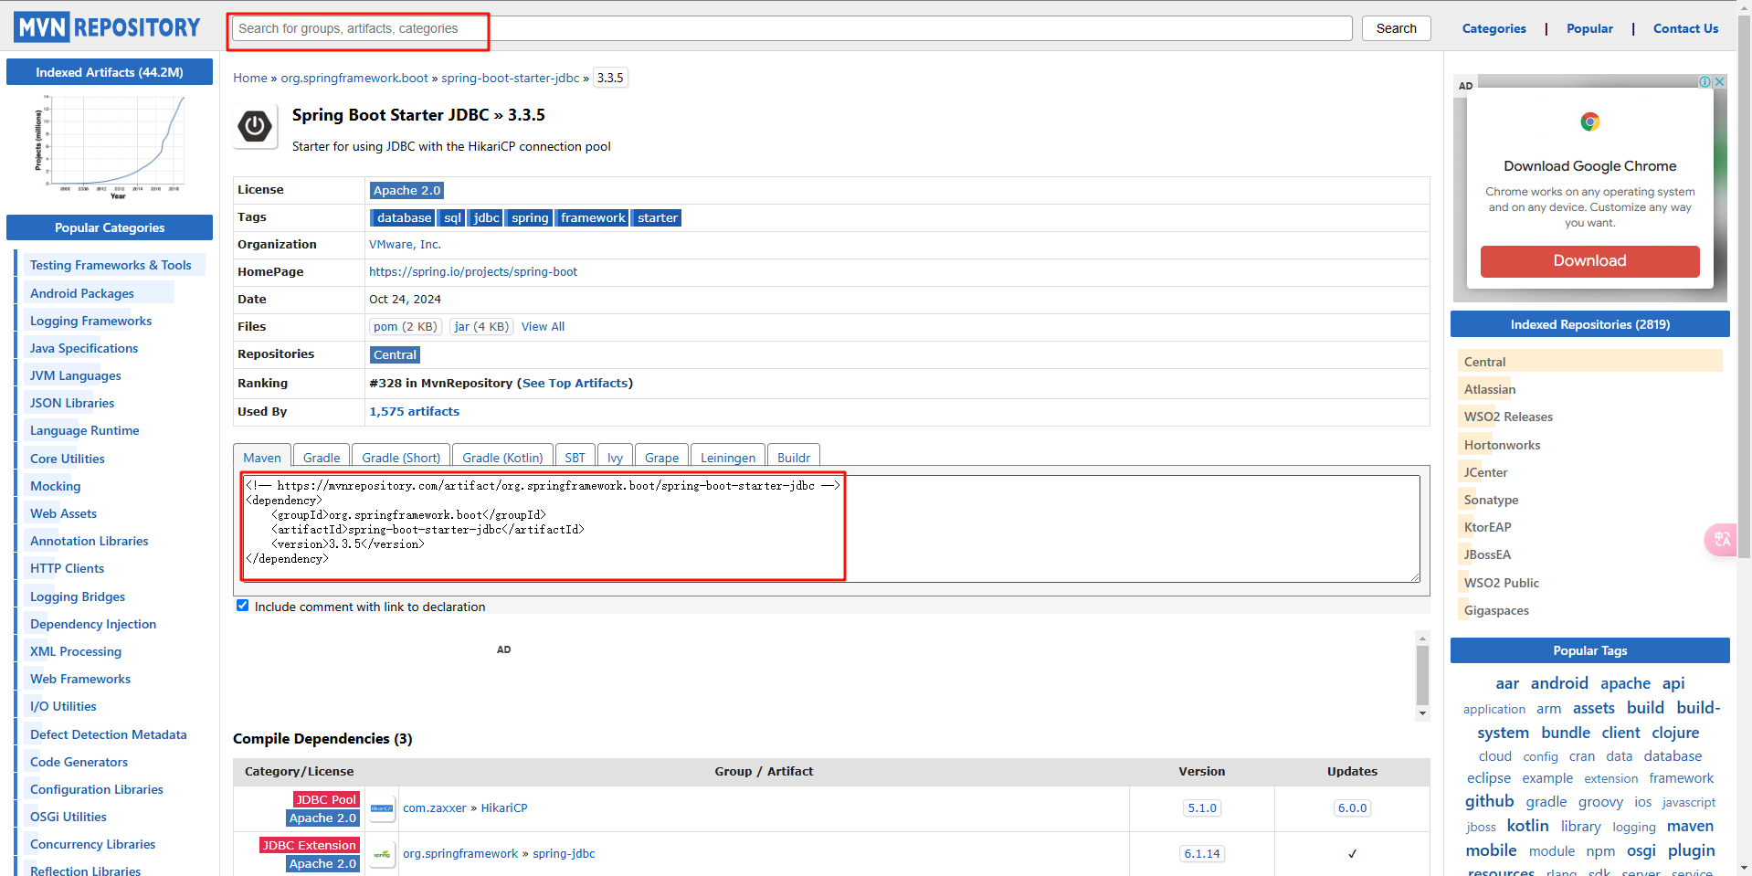Screen dimensions: 1752x876
Task: Close the Google Chrome ad
Action: 1719,82
